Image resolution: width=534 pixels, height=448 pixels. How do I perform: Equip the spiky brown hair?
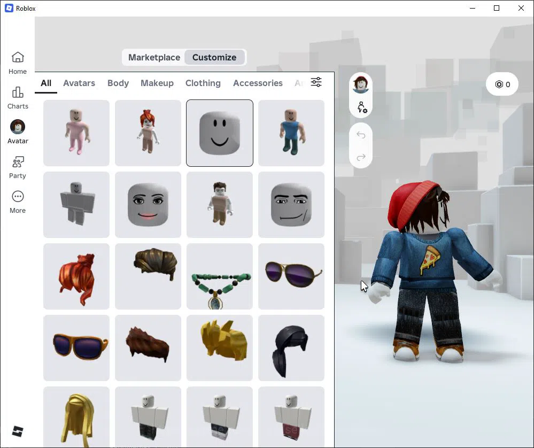(148, 348)
